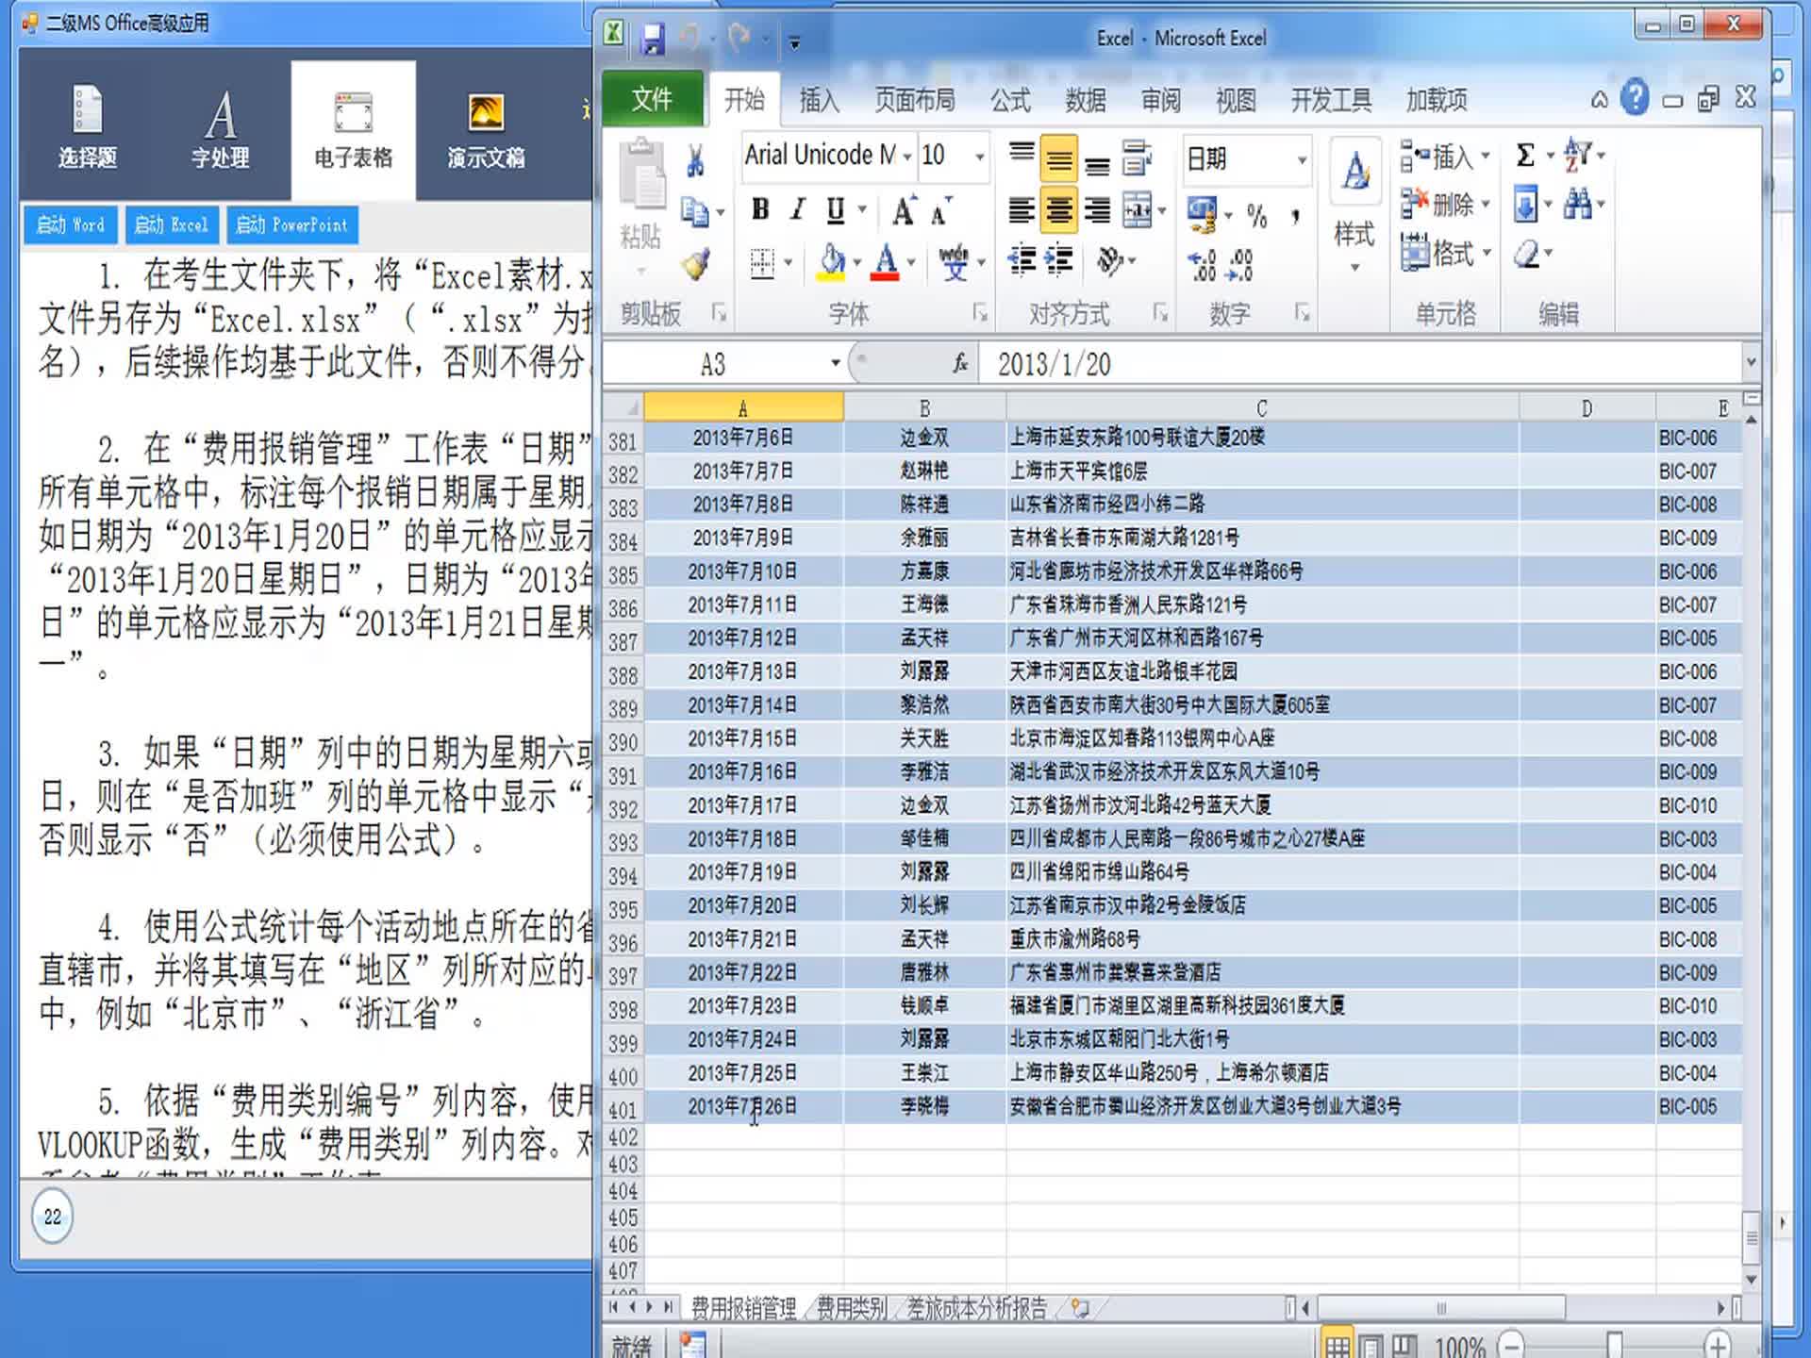Switch to the 费用类别 sheet tab
1811x1358 pixels.
tap(850, 1309)
